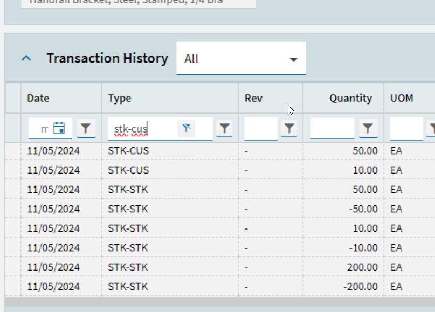Open the All transaction type dropdown

coord(241,59)
